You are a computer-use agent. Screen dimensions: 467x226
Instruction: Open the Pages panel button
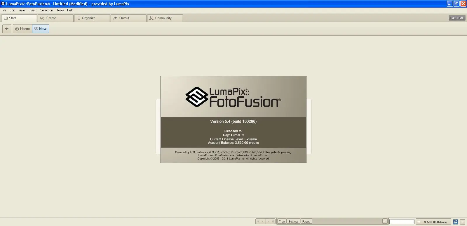pos(306,222)
